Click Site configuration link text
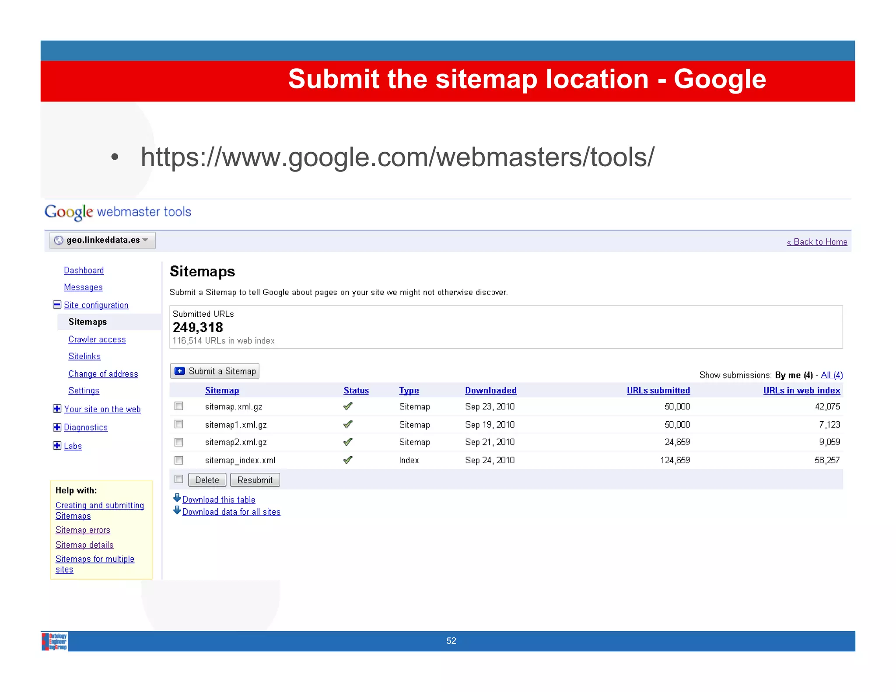896x692 pixels. point(96,305)
